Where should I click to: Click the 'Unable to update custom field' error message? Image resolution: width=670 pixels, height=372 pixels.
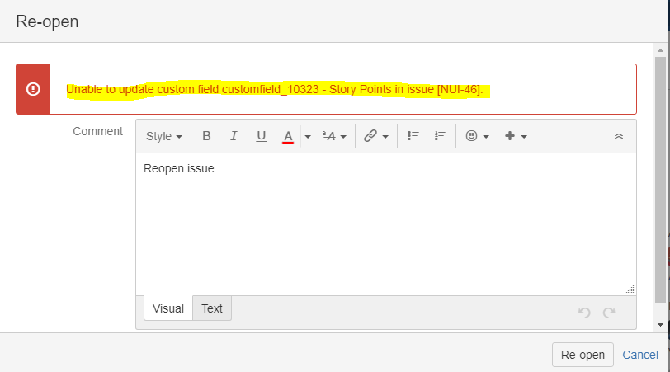click(274, 89)
